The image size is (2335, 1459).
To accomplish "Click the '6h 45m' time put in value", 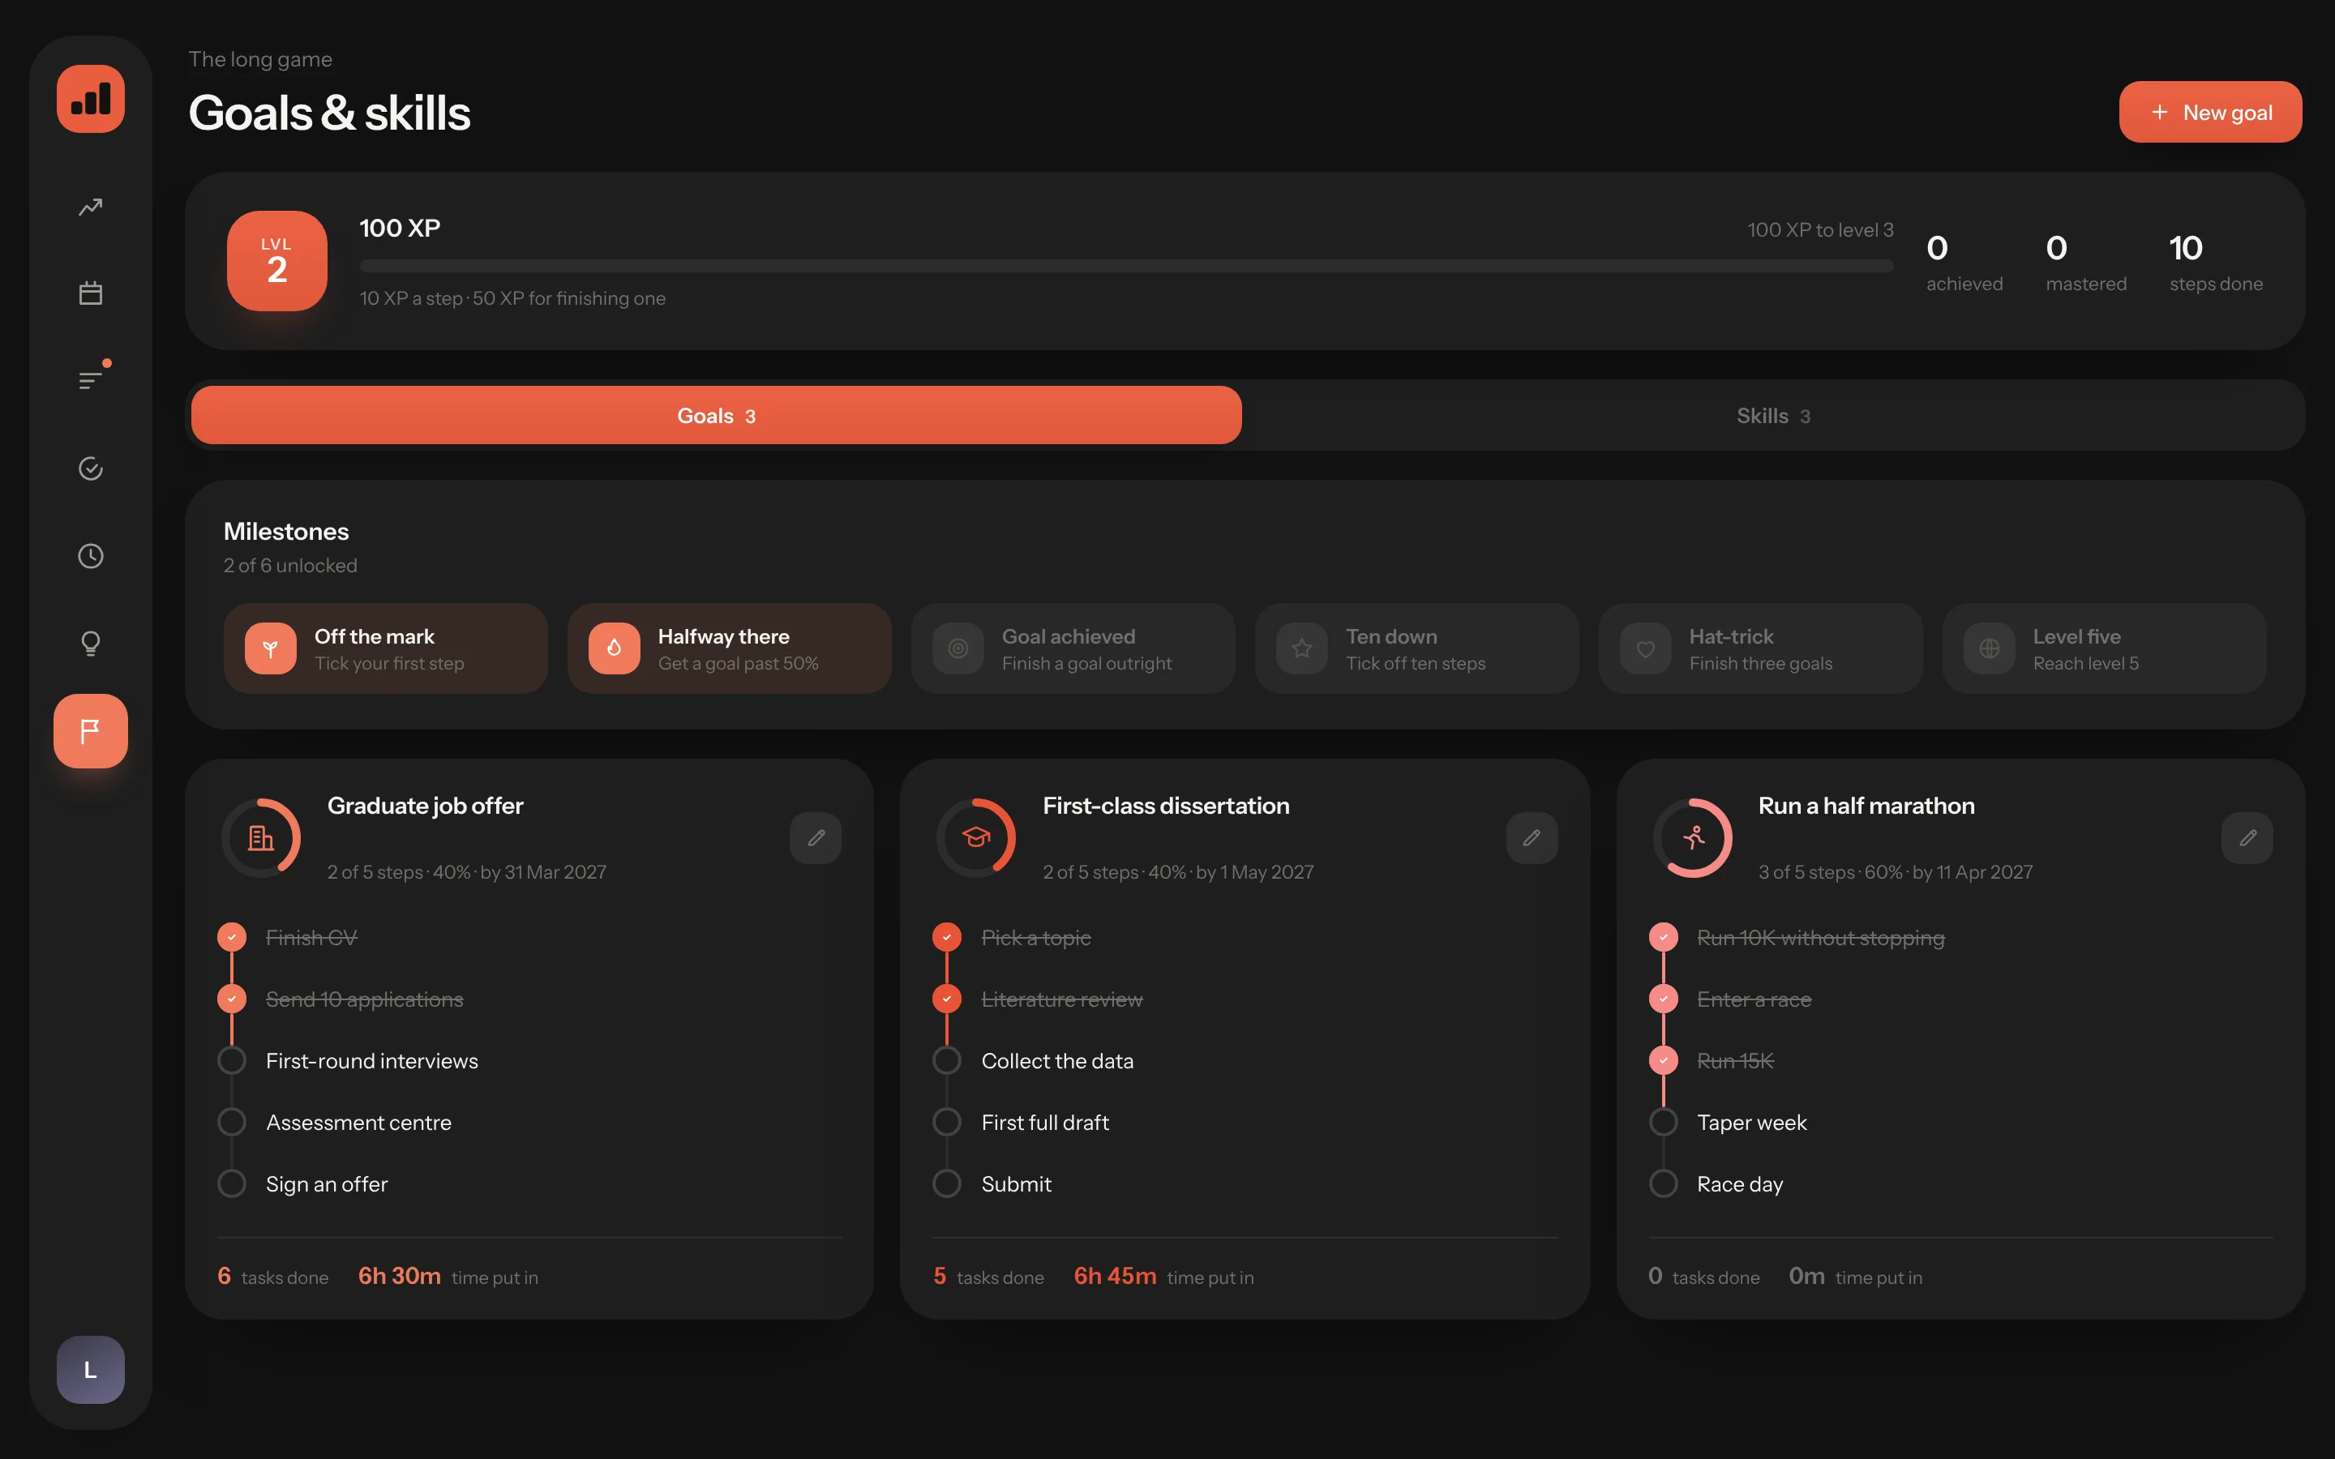I will (1116, 1276).
